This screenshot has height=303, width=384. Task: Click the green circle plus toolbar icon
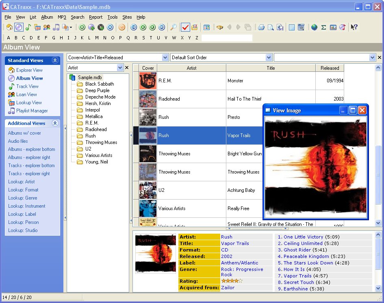(x=82, y=27)
